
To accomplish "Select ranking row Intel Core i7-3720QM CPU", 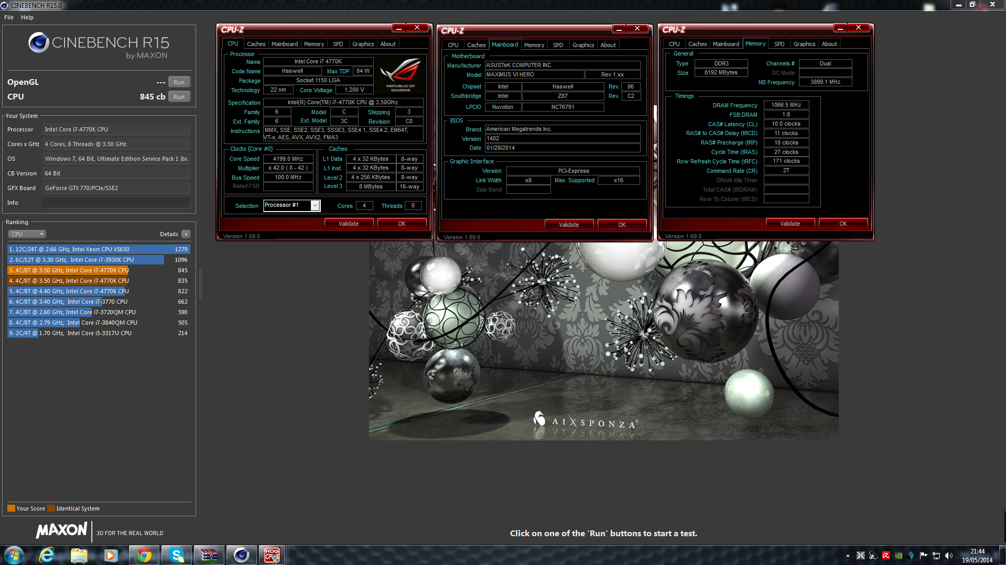I will (99, 312).
